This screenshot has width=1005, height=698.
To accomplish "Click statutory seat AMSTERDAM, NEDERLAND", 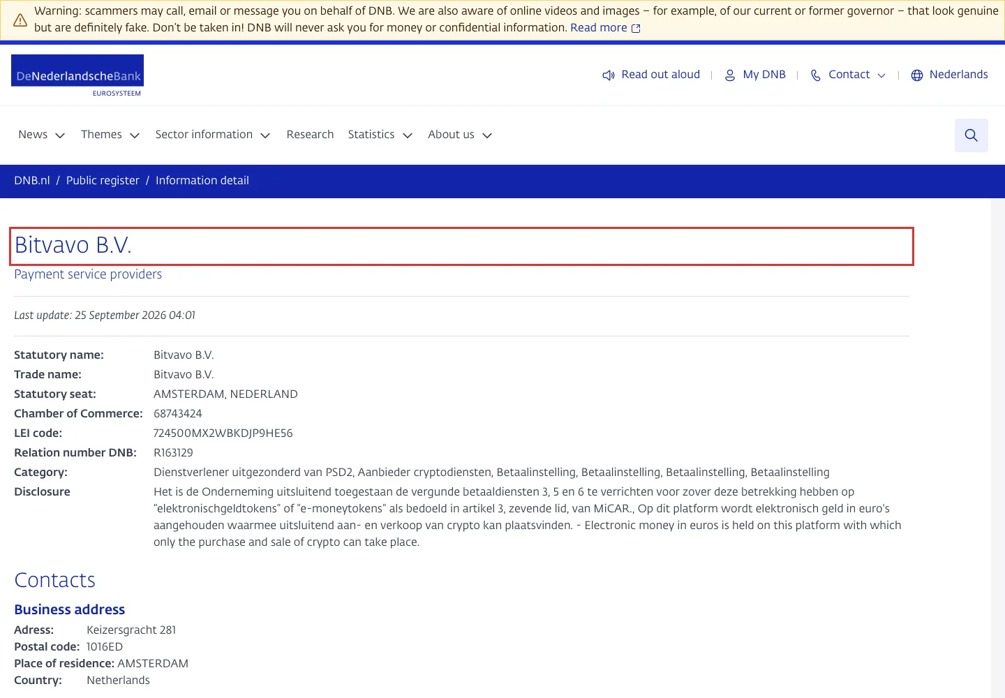I will click(225, 394).
